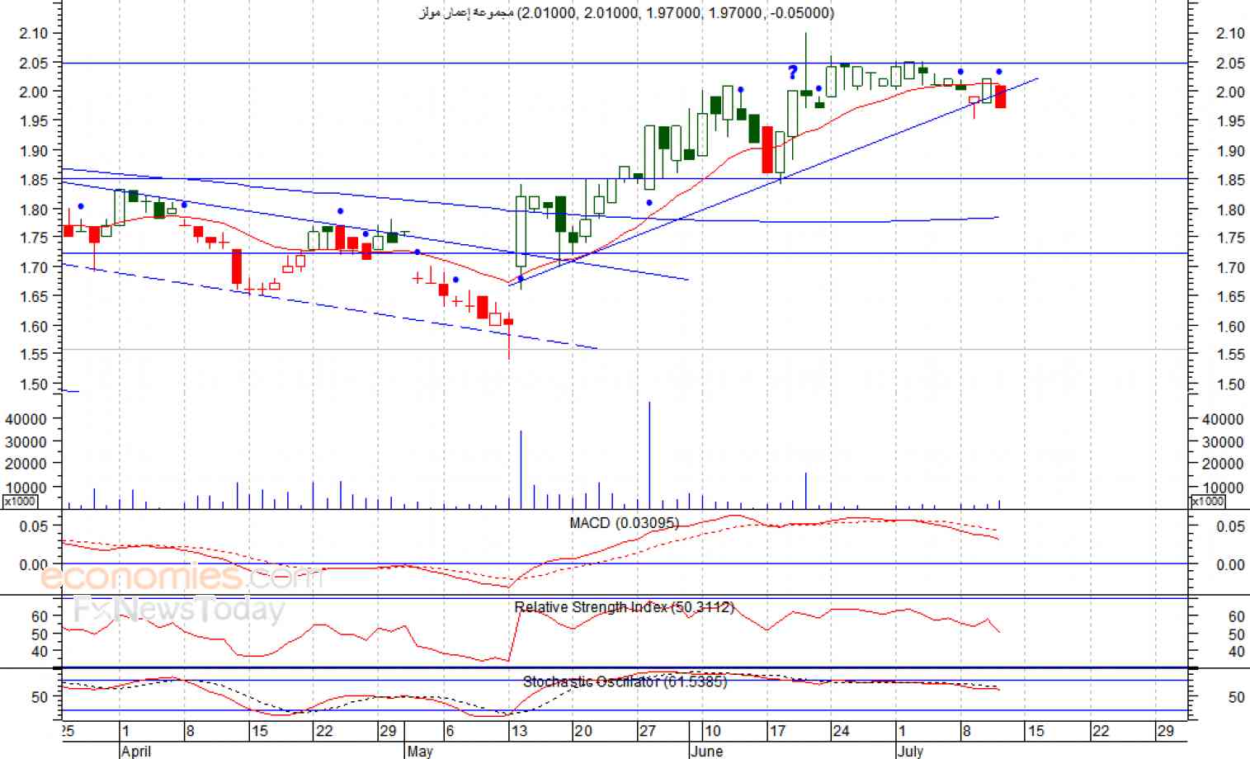Image resolution: width=1250 pixels, height=759 pixels.
Task: Click the date label 6 on time axis
Action: pos(449,731)
